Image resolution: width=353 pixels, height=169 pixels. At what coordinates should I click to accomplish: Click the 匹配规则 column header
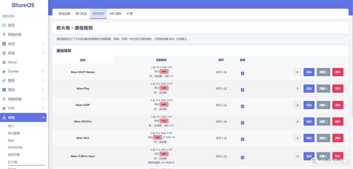161,60
